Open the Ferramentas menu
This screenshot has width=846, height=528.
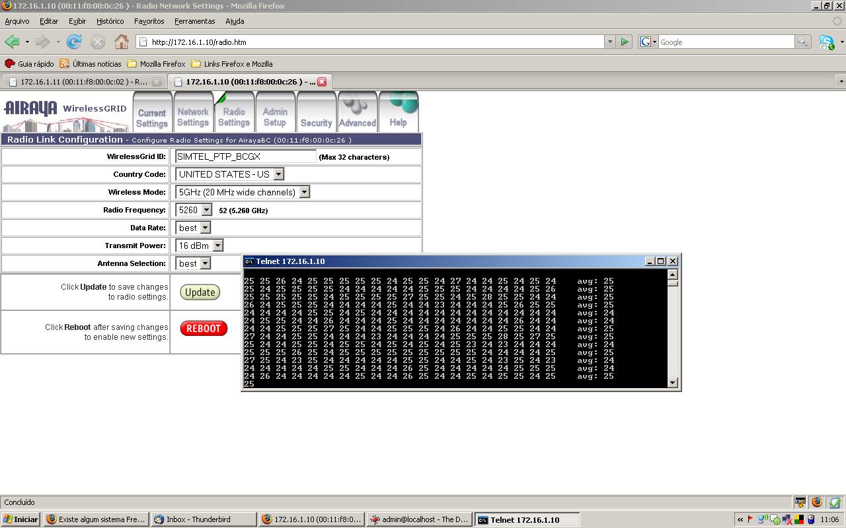click(194, 21)
